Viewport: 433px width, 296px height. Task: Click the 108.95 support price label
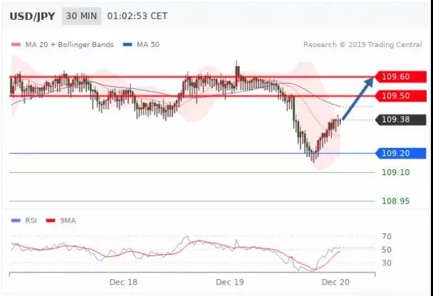click(x=394, y=201)
